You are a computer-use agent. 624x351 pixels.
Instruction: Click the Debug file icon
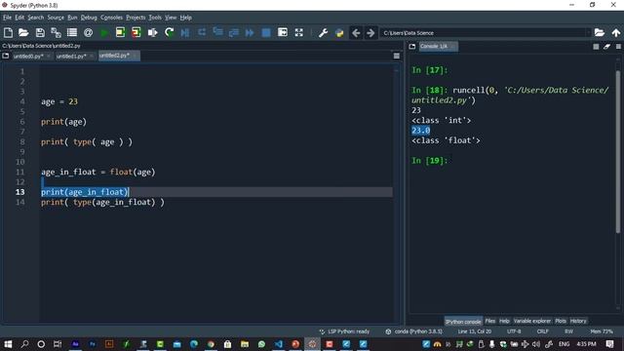[185, 32]
